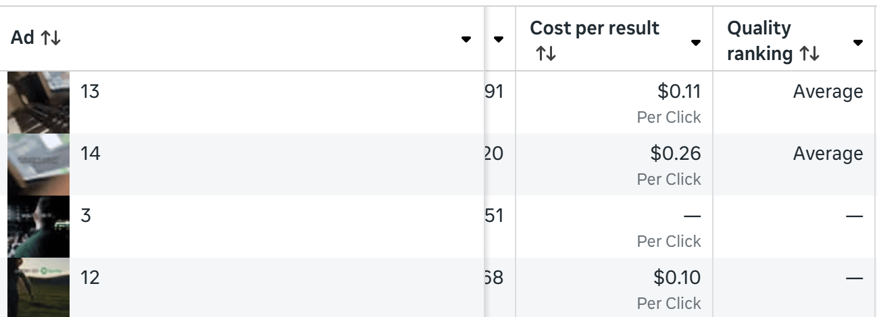Expand the Quality ranking column dropdown

point(858,42)
